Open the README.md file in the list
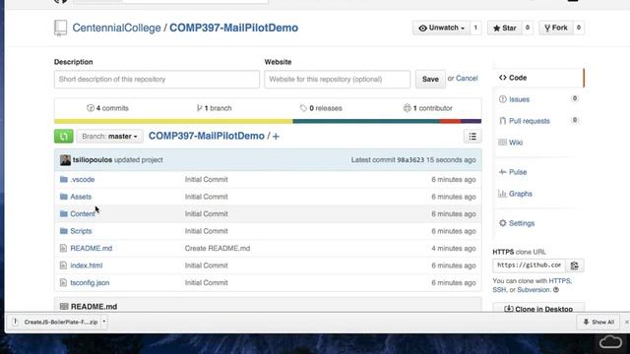Viewport: 630px width, 354px height. [x=92, y=249]
